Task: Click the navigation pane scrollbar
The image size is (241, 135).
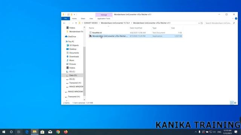Action: [84, 71]
